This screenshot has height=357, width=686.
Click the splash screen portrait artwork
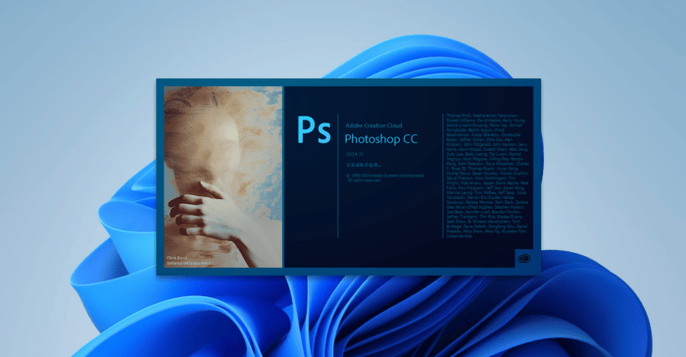point(223,177)
